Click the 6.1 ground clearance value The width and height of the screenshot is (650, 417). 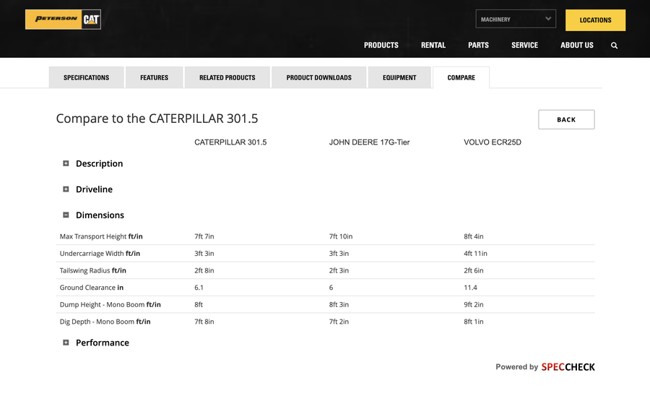tap(199, 288)
